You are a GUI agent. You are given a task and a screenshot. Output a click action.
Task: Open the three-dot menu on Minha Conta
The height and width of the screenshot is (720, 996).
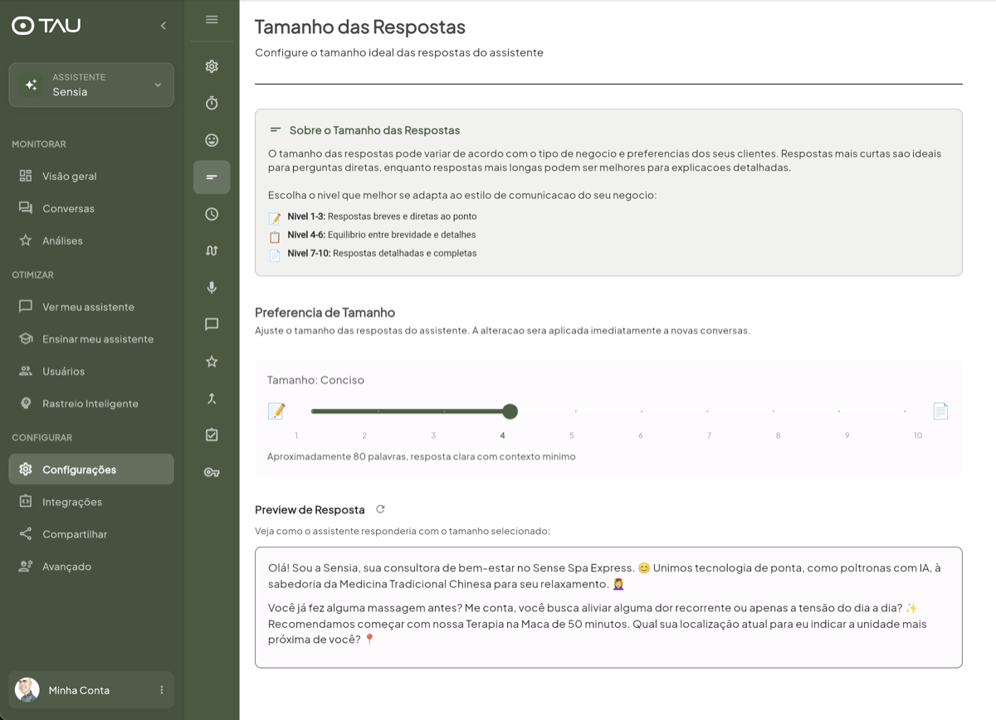tap(160, 689)
